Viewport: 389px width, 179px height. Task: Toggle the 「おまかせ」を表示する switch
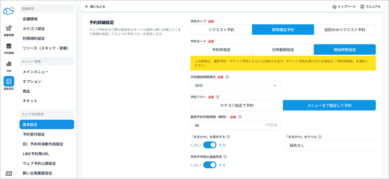pyautogui.click(x=210, y=145)
